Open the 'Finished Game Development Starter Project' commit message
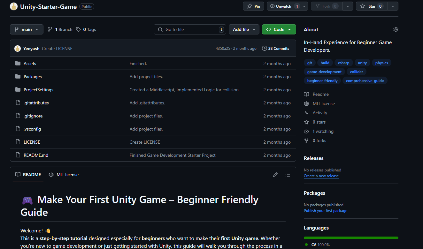The image size is (423, 249). click(173, 155)
